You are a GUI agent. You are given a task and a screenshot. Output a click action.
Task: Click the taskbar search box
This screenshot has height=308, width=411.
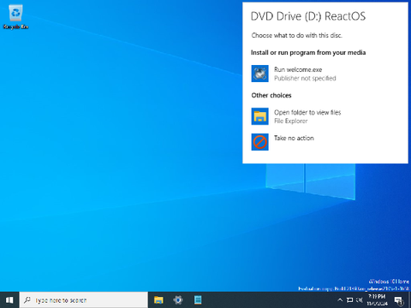click(84, 300)
